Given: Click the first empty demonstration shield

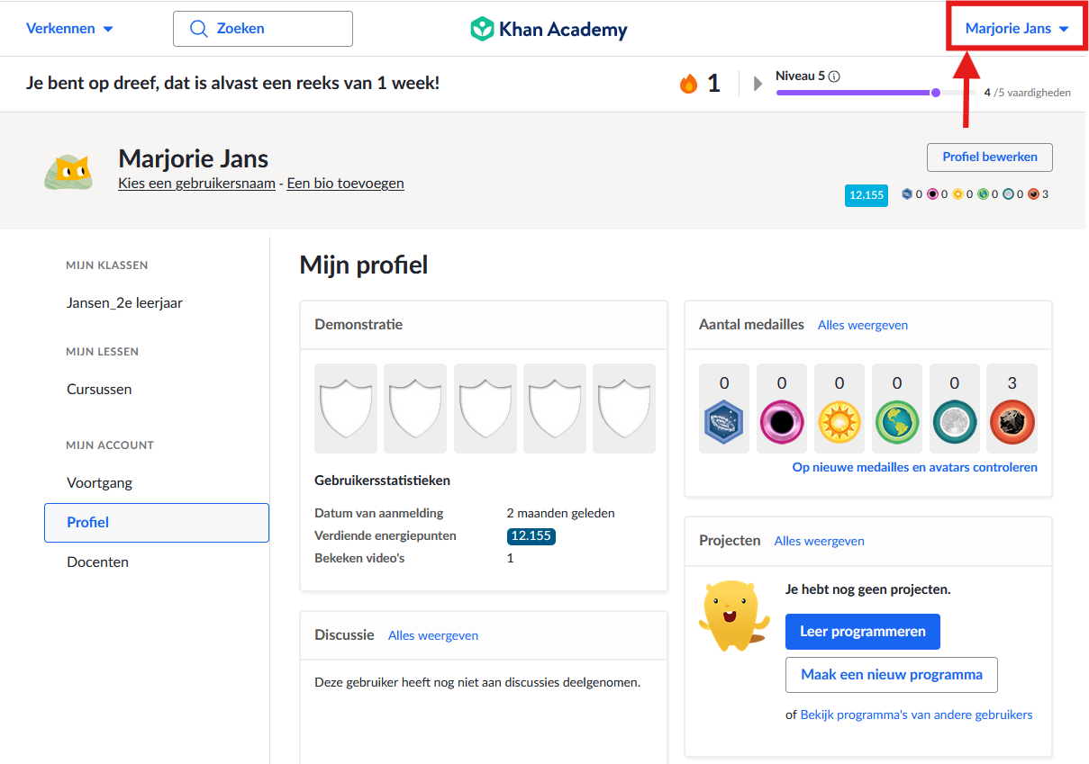Looking at the screenshot, I should pyautogui.click(x=346, y=408).
